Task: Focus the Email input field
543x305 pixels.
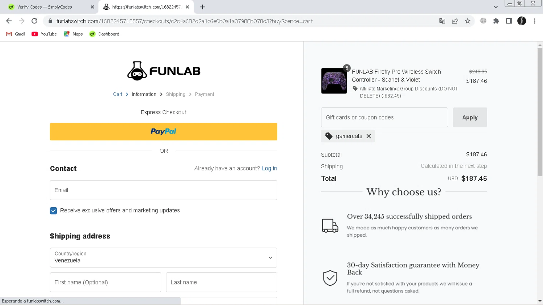Action: [x=164, y=190]
